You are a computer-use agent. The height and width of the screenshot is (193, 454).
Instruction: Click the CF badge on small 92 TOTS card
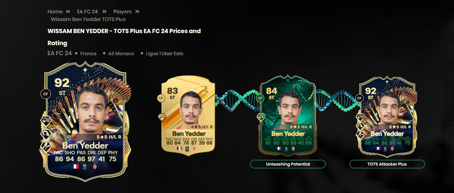tap(359, 98)
